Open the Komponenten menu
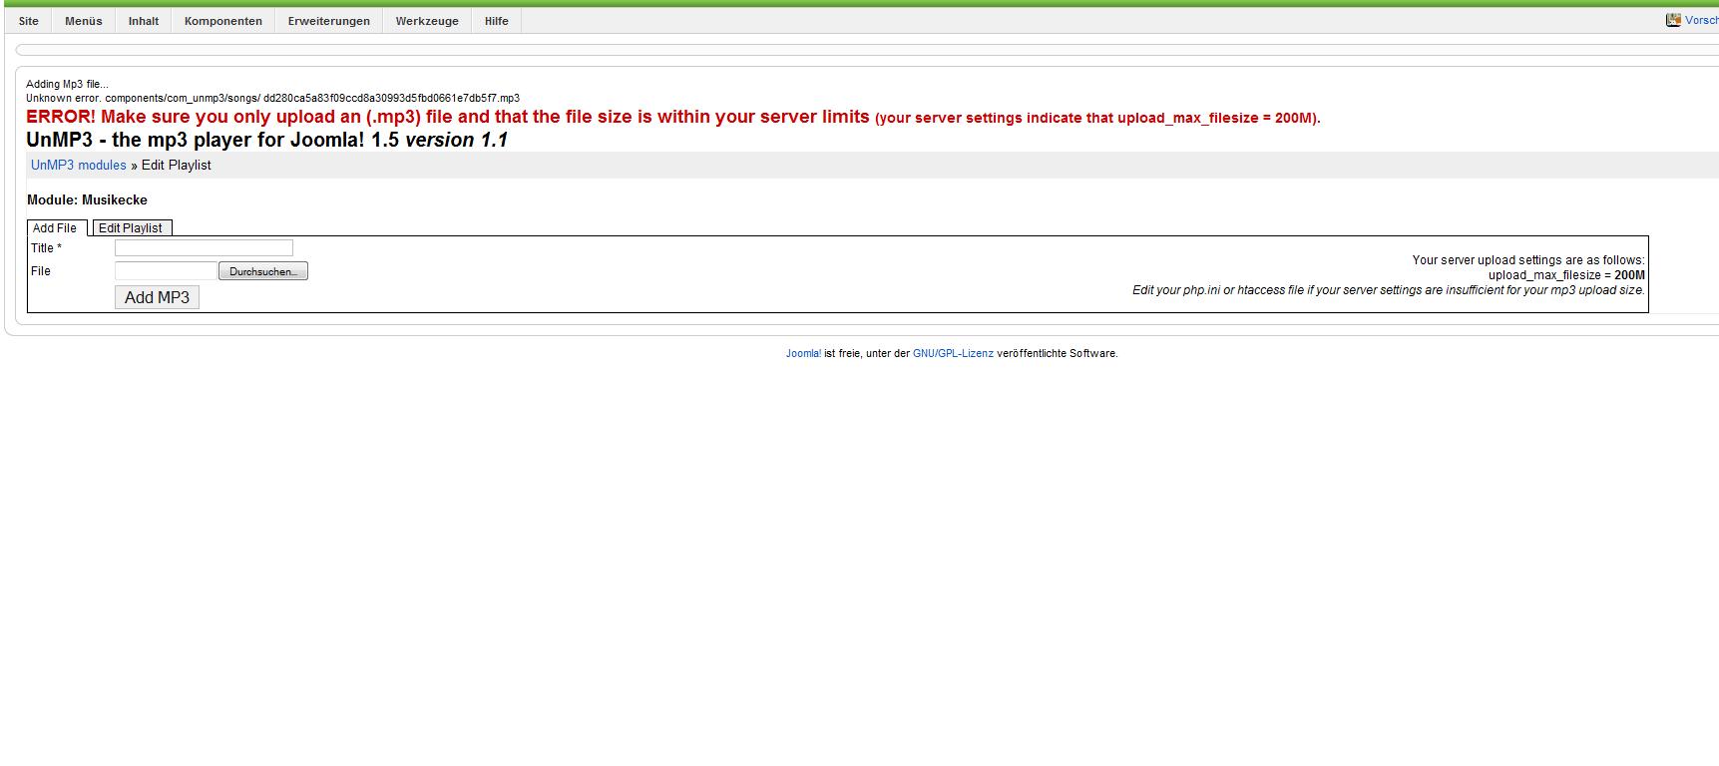1719x766 pixels. pyautogui.click(x=223, y=21)
